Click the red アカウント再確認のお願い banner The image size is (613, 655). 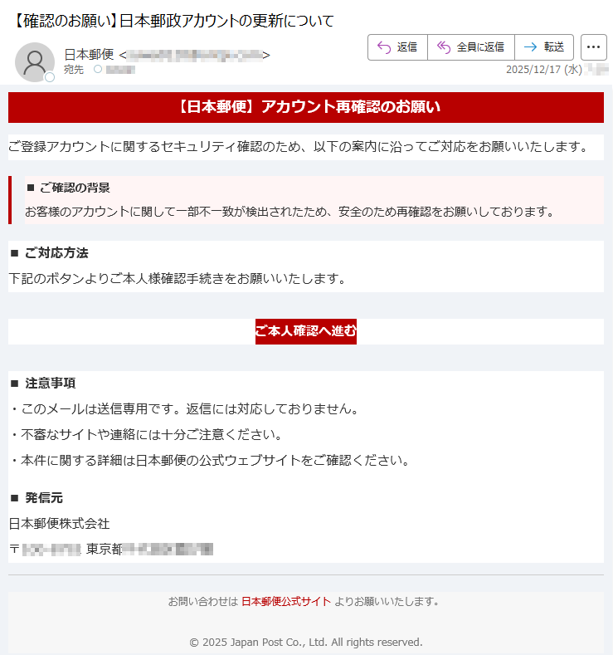(x=306, y=107)
